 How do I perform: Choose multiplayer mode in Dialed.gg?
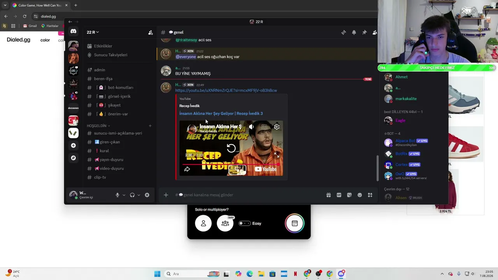(225, 223)
